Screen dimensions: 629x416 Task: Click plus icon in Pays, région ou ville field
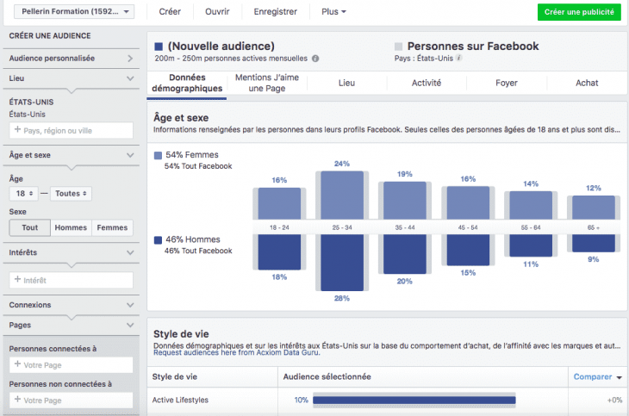click(x=18, y=130)
